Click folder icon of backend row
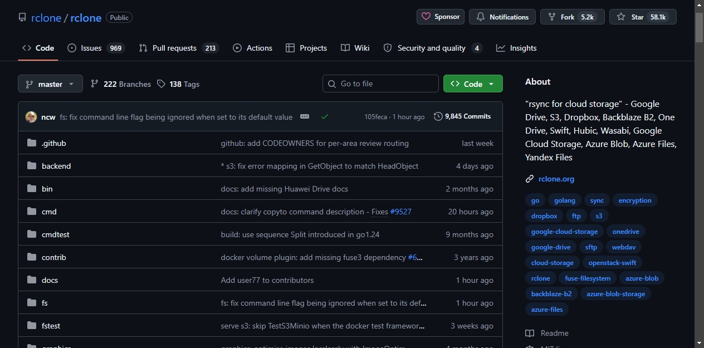 pyautogui.click(x=32, y=166)
